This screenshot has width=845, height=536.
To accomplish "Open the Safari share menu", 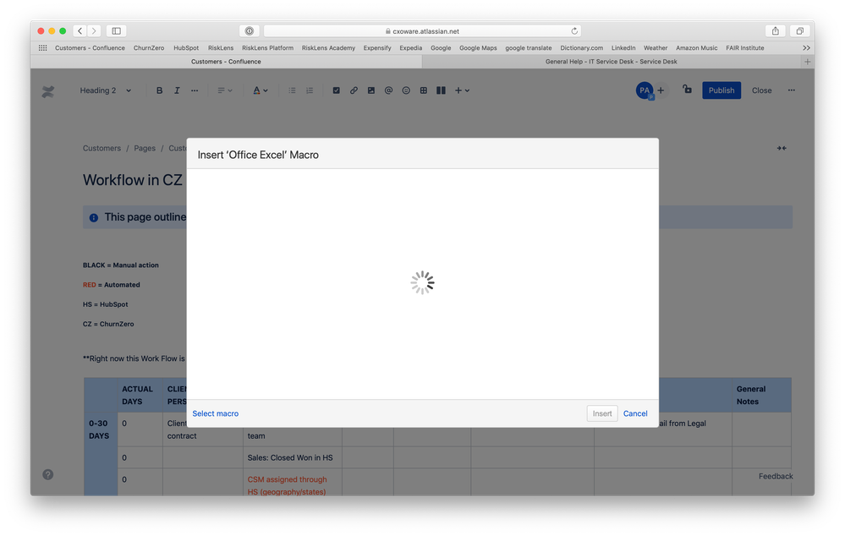I will pyautogui.click(x=775, y=31).
